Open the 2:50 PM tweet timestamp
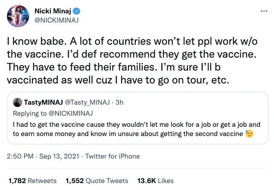The image size is (274, 190). (x=20, y=156)
